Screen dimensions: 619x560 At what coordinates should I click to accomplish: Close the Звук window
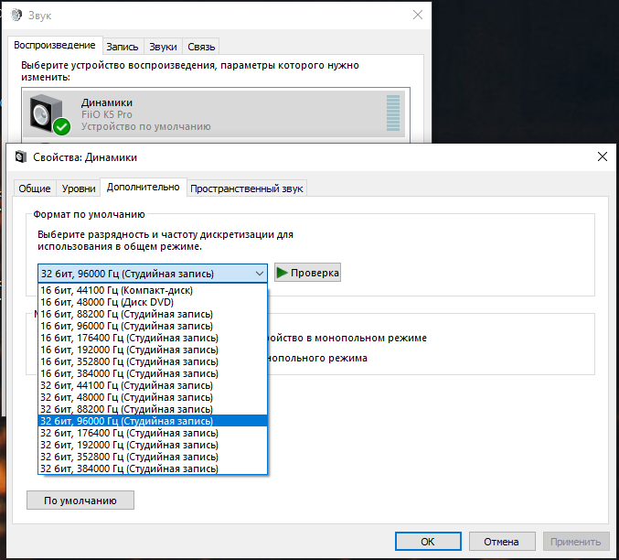coord(418,15)
